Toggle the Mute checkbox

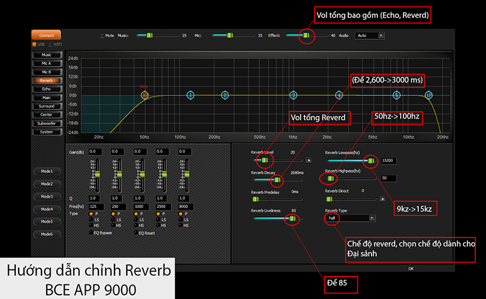[102, 36]
